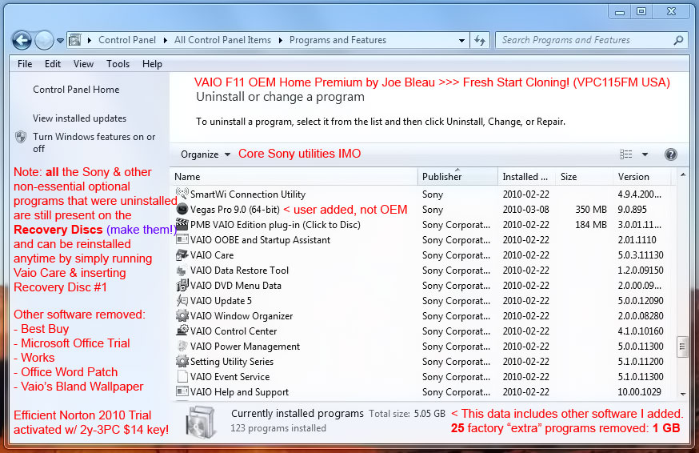The image size is (699, 453).
Task: Select the VAIO Care icon
Action: (x=182, y=255)
